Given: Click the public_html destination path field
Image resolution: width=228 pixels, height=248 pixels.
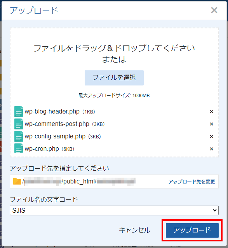Looking at the screenshot, I should tap(114, 182).
